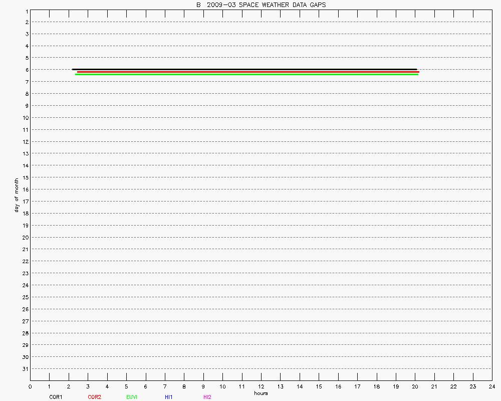Click hour 0 label on the x-axis

(30, 386)
